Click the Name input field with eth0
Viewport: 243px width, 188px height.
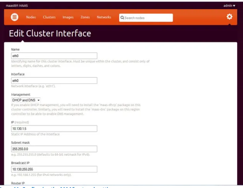(54, 56)
